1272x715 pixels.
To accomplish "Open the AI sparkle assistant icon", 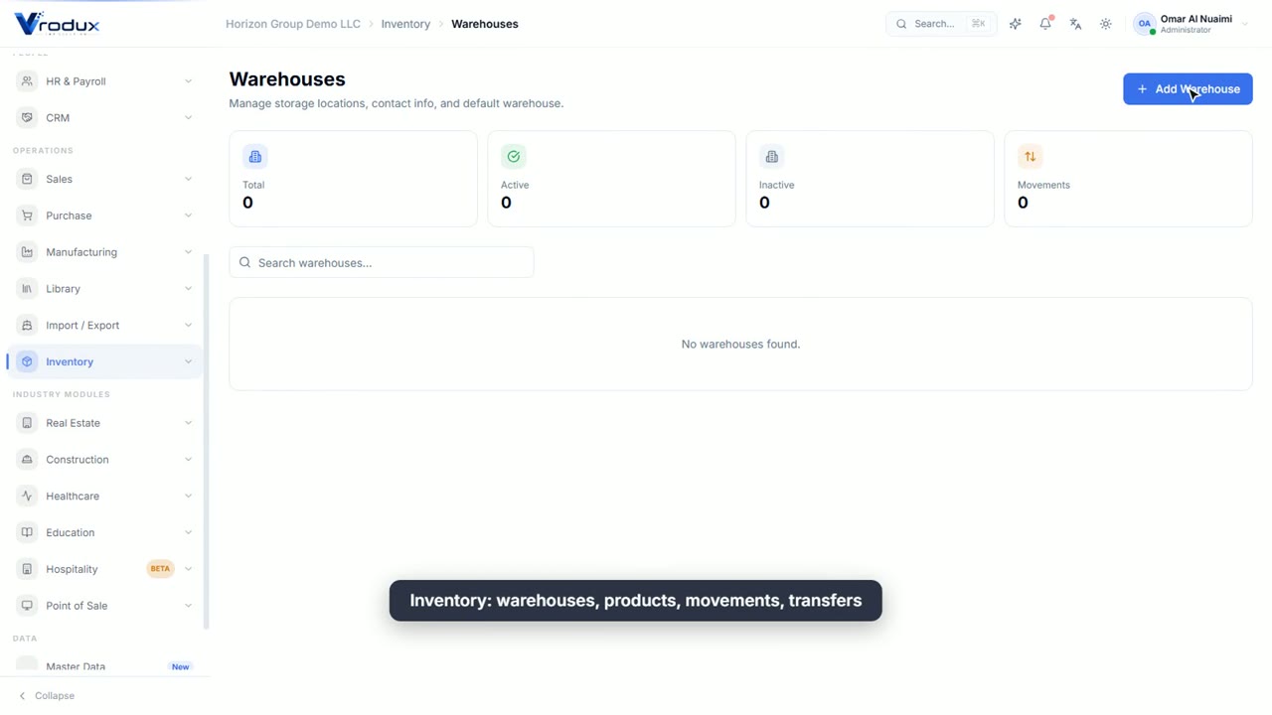I will coord(1015,24).
